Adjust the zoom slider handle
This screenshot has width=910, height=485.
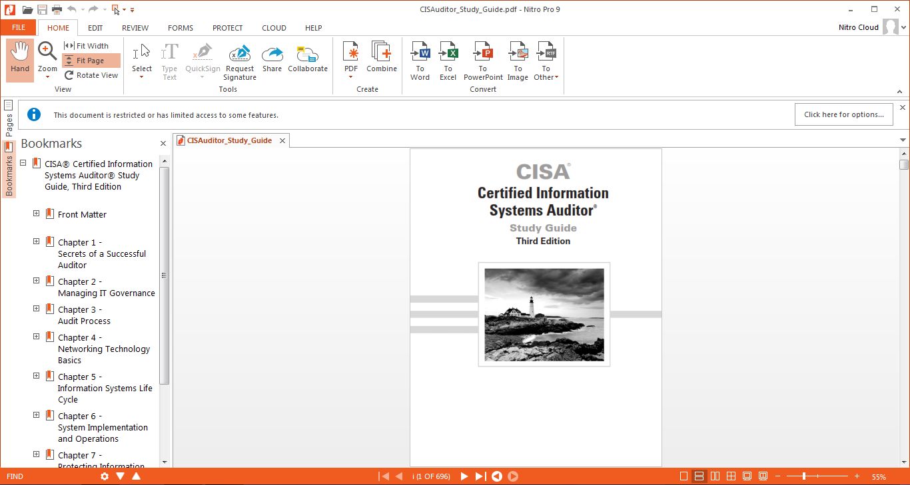(804, 476)
